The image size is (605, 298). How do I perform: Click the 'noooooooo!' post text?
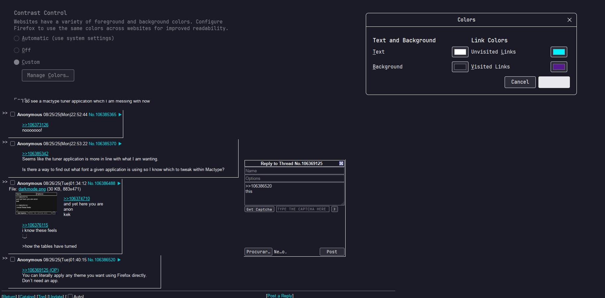pos(32,130)
